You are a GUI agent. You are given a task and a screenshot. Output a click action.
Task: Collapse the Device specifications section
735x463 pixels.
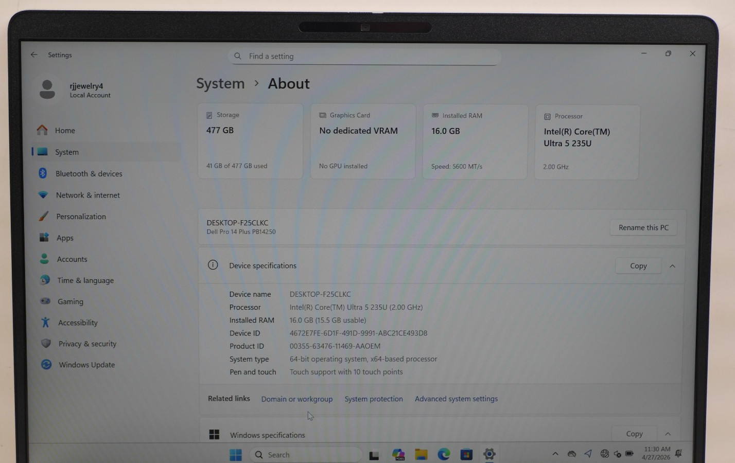pyautogui.click(x=672, y=266)
